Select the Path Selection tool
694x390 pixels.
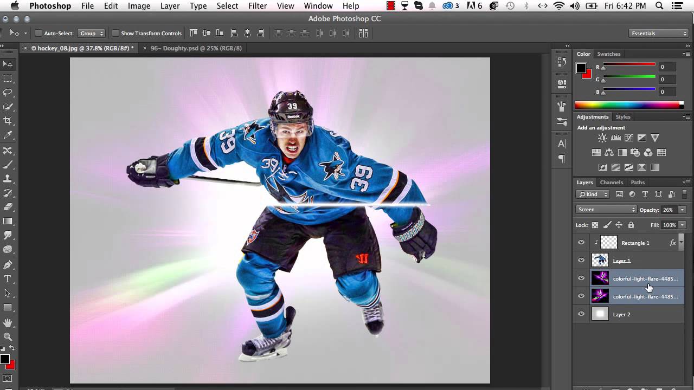pyautogui.click(x=8, y=293)
